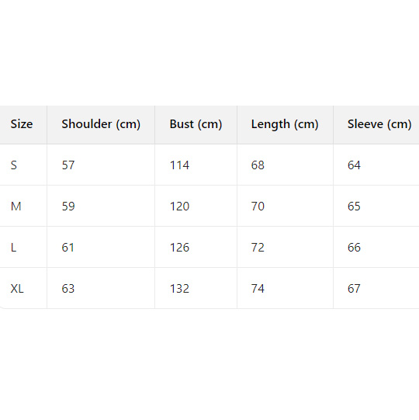The height and width of the screenshot is (420, 419).
Task: Click sleeve value 67 for size XL
Action: click(x=354, y=289)
